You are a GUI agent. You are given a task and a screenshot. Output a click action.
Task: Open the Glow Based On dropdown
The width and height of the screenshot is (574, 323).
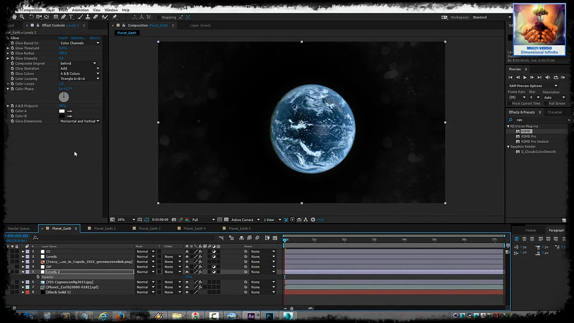[80, 43]
